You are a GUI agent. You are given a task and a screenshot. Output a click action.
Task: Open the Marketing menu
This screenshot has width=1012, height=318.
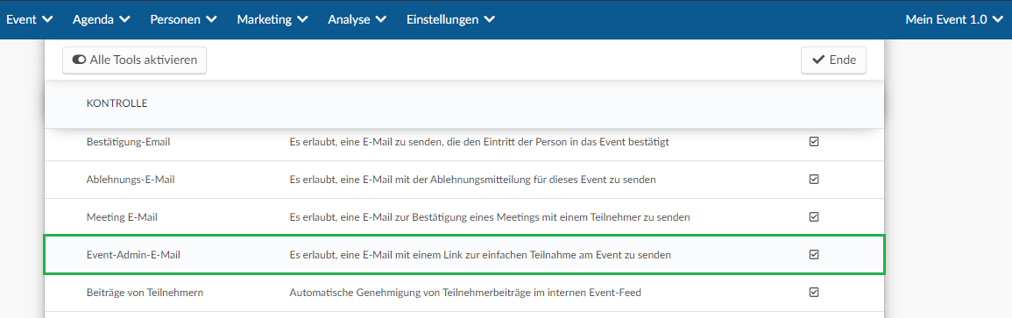point(272,19)
